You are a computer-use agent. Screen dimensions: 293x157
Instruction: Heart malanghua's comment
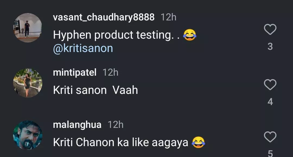pos(270,137)
